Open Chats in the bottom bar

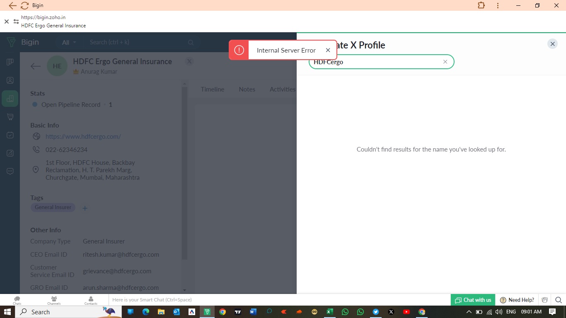17,300
